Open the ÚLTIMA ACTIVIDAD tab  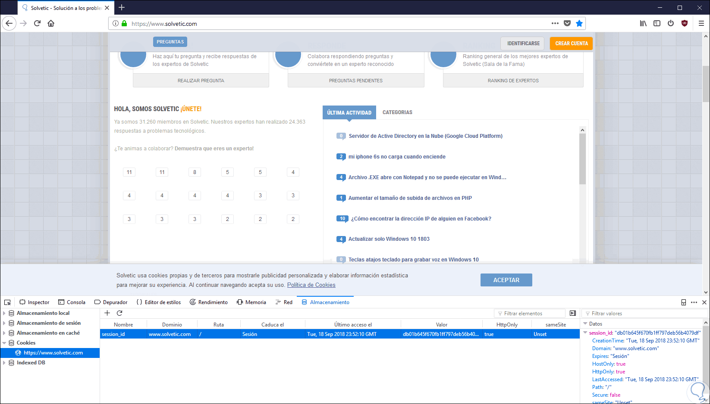tap(349, 112)
